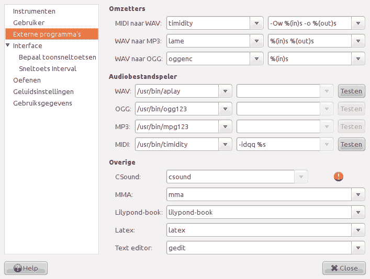Go to Bepaal toonsneltoetsen page
This screenshot has height=279, width=370.
click(57, 57)
